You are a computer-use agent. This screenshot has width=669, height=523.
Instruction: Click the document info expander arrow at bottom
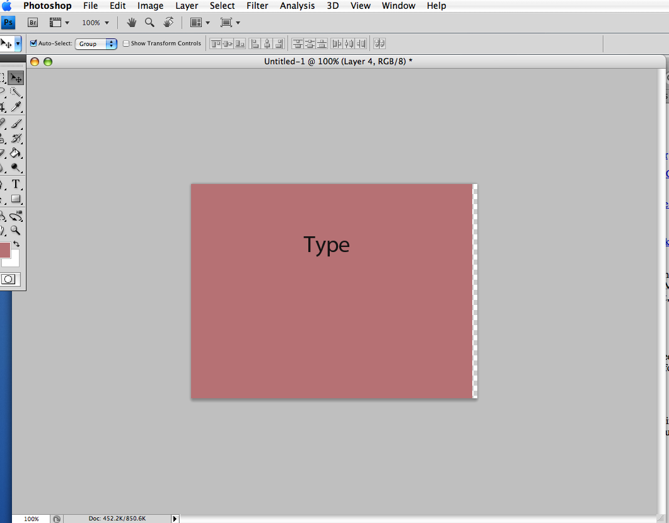tap(175, 519)
